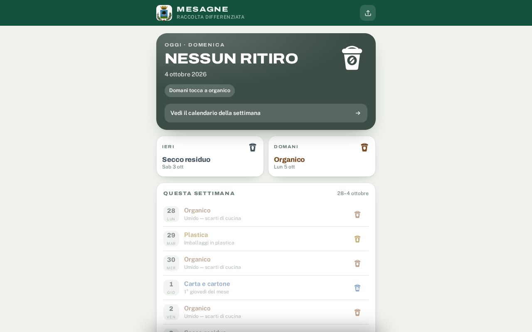The image size is (532, 332).
Task: Open Vedi il calendario della settimana
Action: coord(266,113)
